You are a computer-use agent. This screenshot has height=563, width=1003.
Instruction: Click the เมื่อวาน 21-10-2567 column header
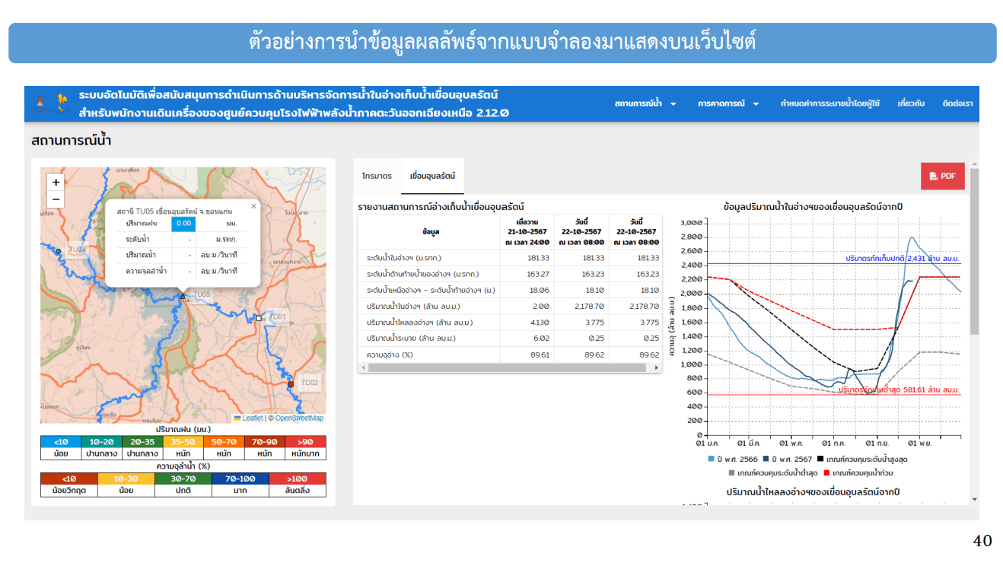click(527, 231)
